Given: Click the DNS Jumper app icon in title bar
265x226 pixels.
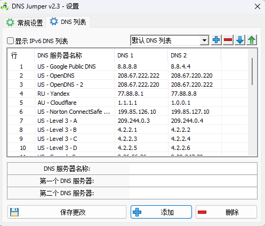Looking at the screenshot, I should [5, 6].
